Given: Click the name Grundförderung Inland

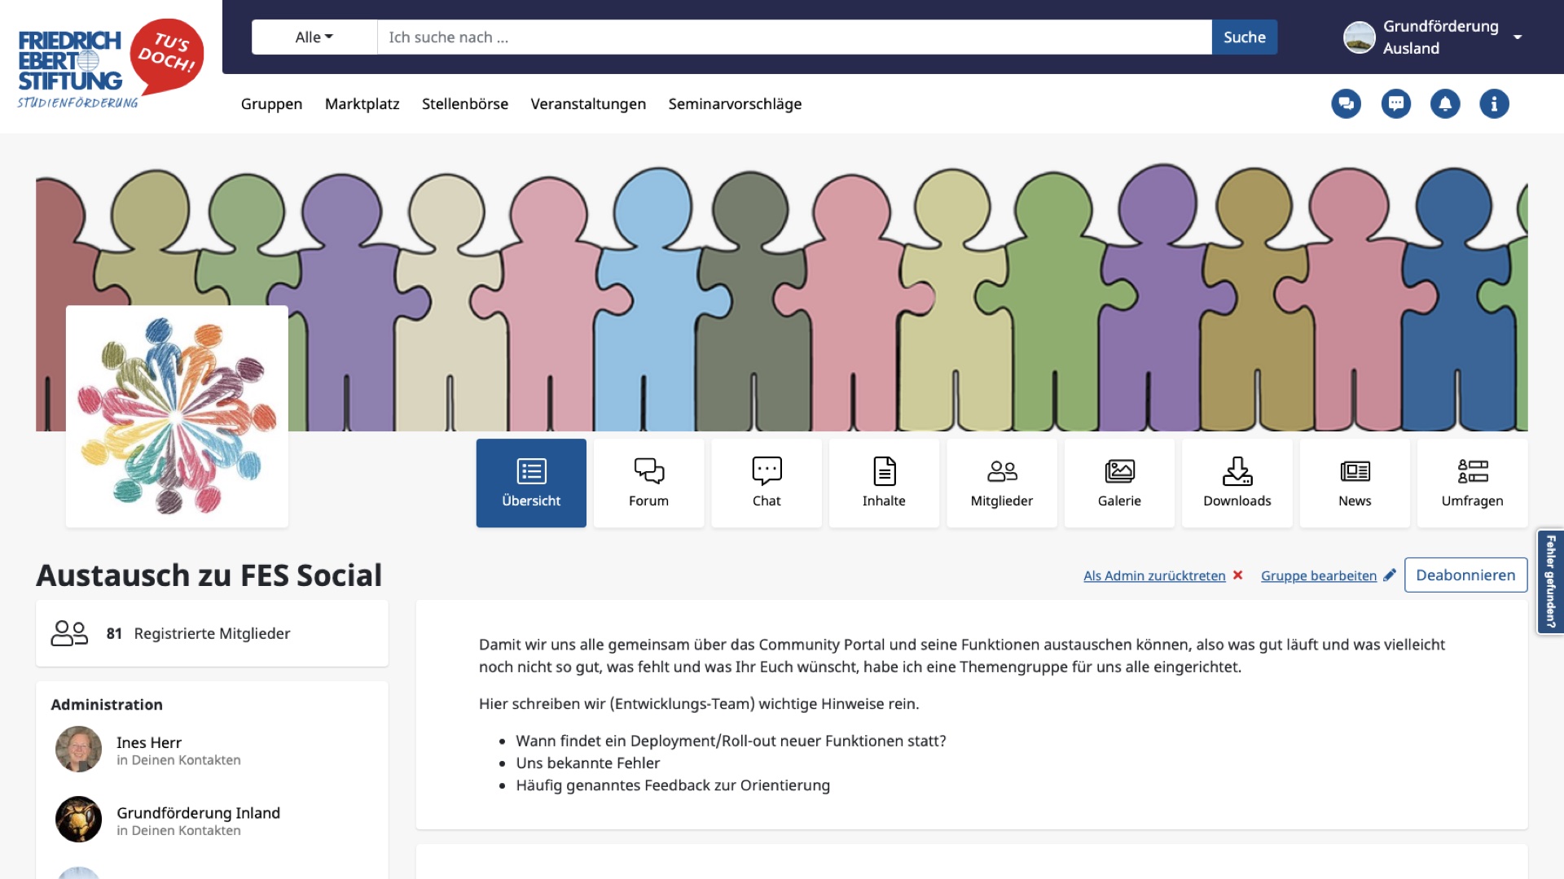Looking at the screenshot, I should 198,813.
